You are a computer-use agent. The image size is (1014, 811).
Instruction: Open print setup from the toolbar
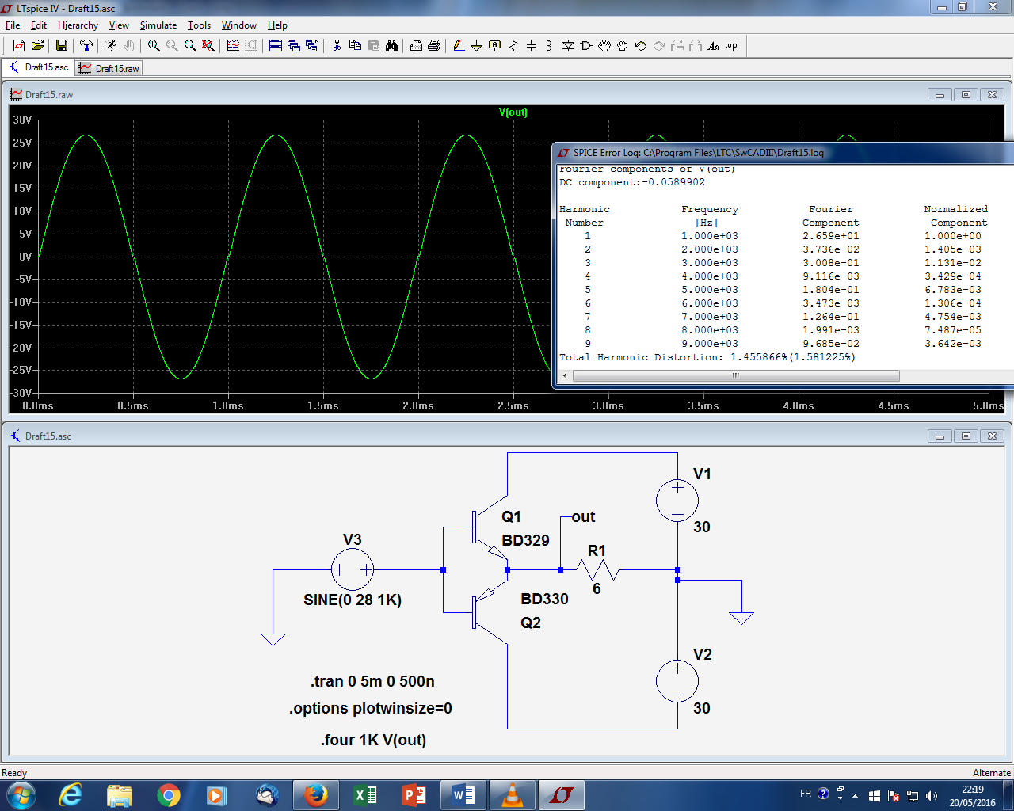coord(416,46)
